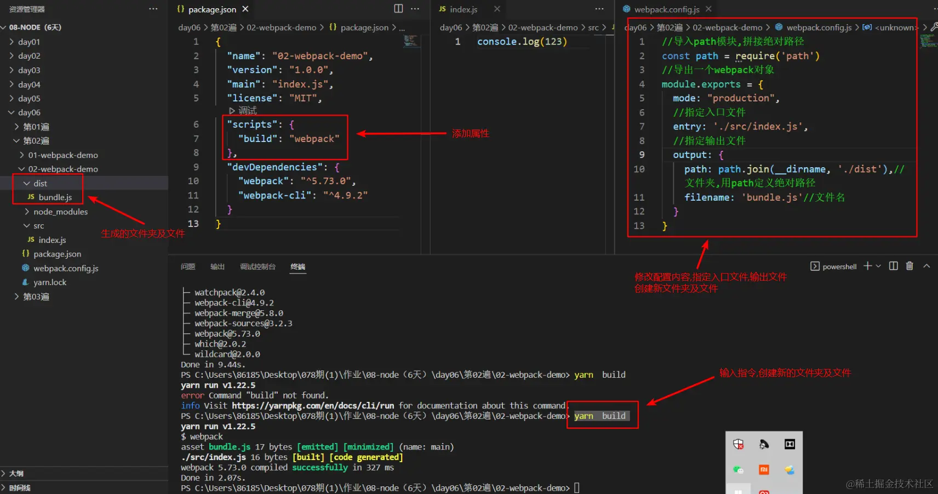Open the 问题 problems panel tab
938x494 pixels.
[188, 266]
